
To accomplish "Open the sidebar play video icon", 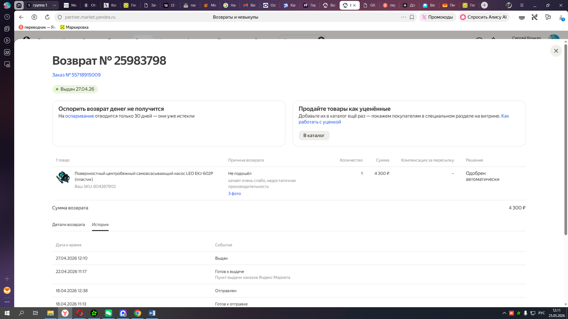I will (7, 41).
